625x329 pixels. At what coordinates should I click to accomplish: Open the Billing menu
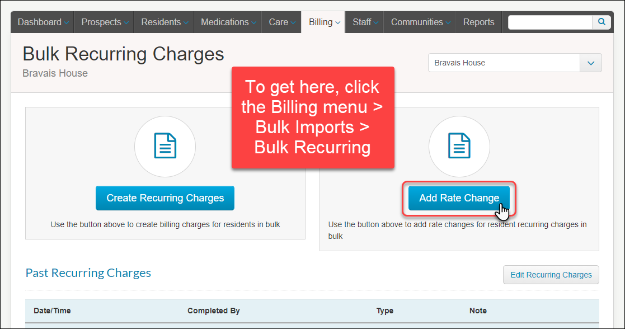click(x=323, y=22)
